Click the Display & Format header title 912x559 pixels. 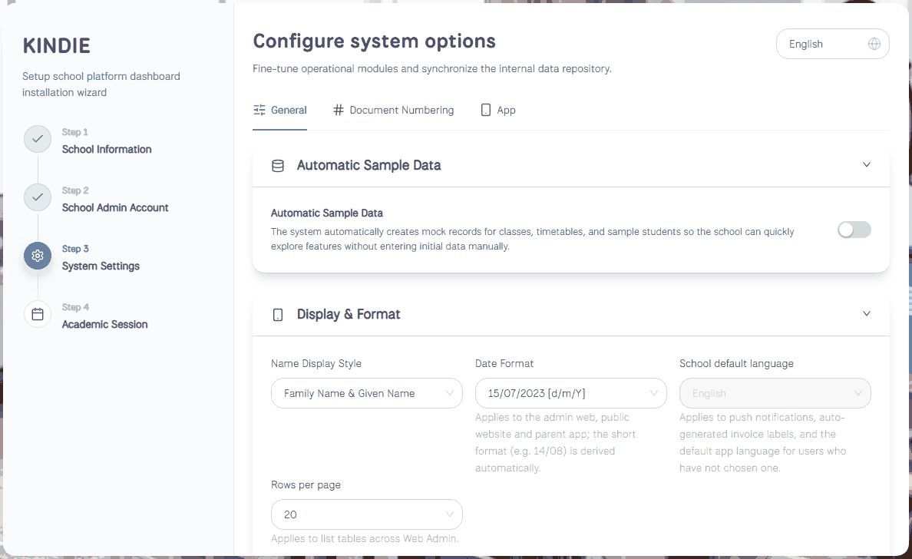349,314
